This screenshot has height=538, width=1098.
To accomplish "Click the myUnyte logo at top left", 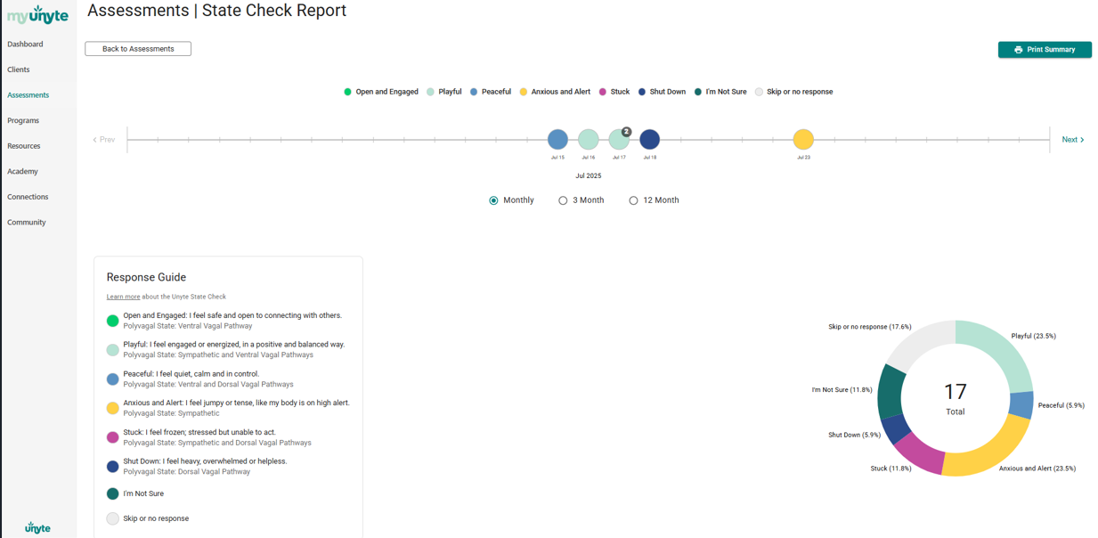I will (x=37, y=15).
